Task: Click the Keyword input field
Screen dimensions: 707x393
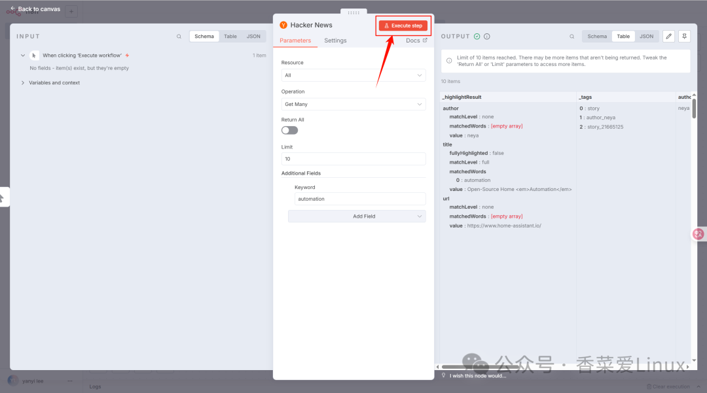Action: pos(360,199)
